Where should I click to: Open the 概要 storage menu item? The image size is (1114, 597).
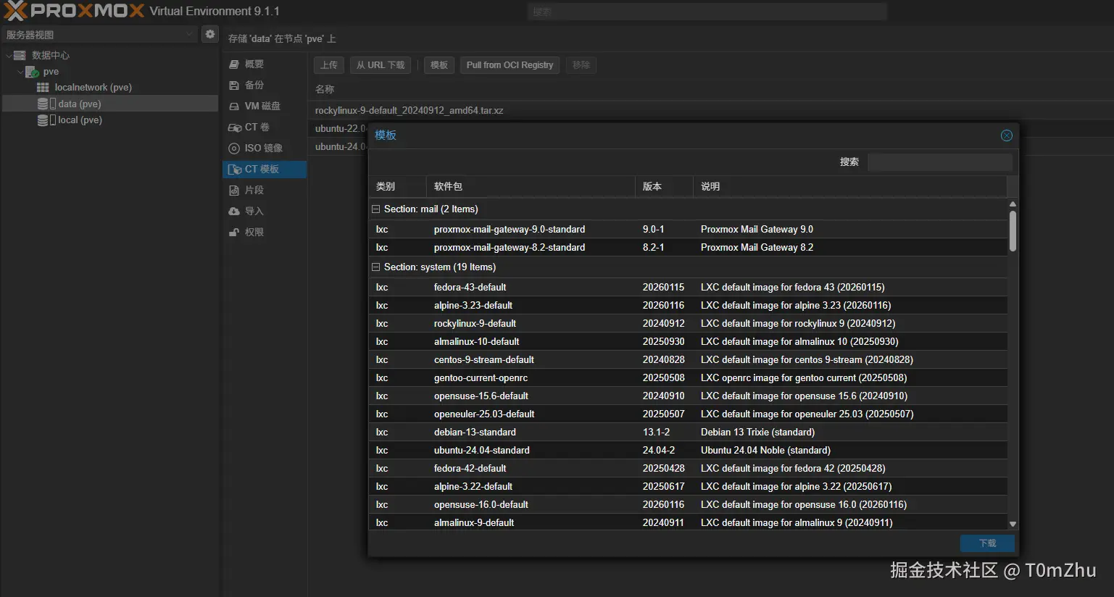[265, 64]
